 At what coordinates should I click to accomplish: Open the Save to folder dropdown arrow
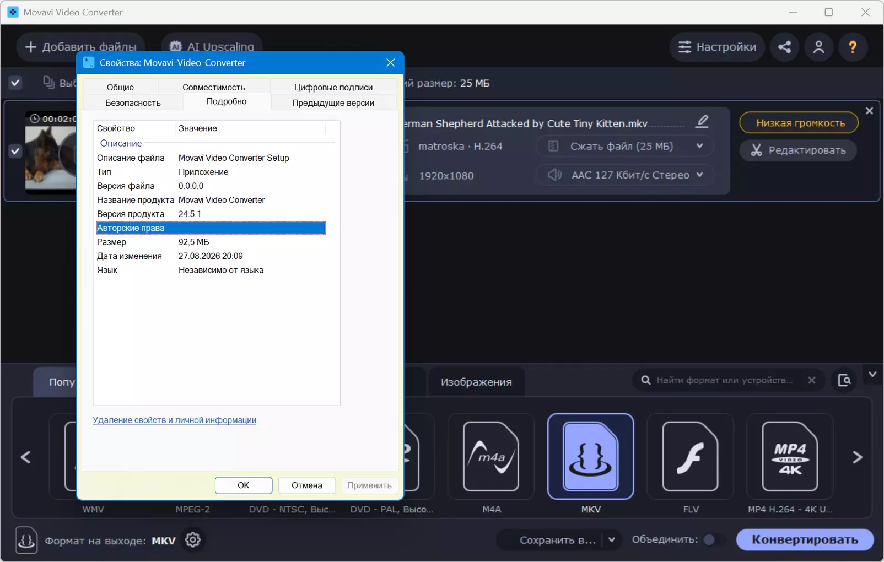point(611,540)
